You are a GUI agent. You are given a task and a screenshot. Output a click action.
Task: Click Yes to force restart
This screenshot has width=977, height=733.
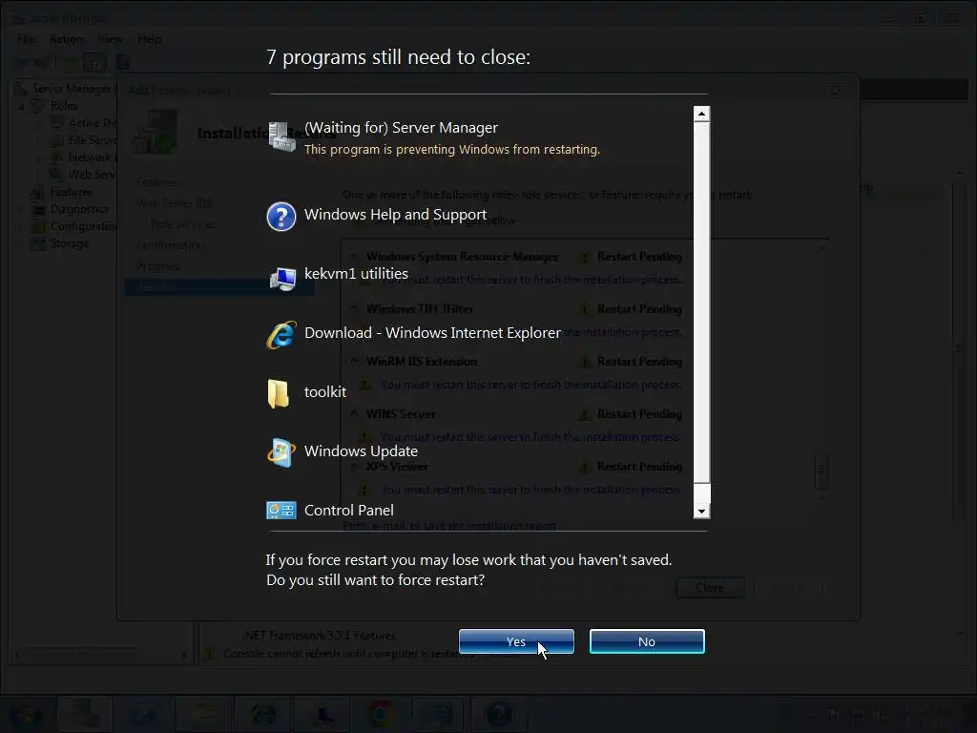click(x=516, y=641)
